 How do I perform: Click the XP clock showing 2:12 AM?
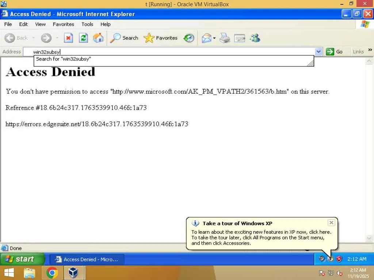point(356,259)
